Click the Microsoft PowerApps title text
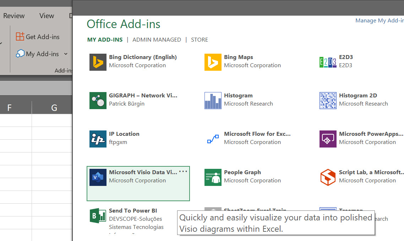The height and width of the screenshot is (241, 404). (371, 134)
